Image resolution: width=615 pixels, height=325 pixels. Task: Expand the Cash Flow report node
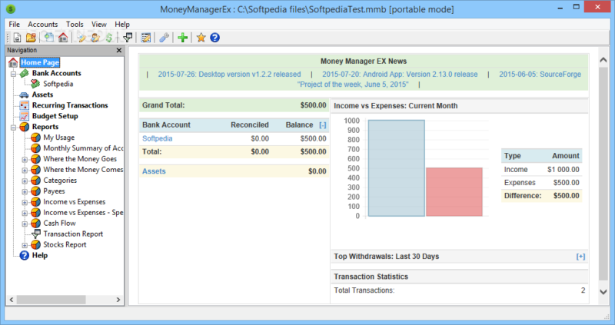(25, 224)
